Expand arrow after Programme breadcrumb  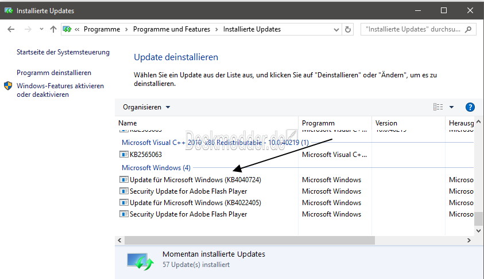126,29
